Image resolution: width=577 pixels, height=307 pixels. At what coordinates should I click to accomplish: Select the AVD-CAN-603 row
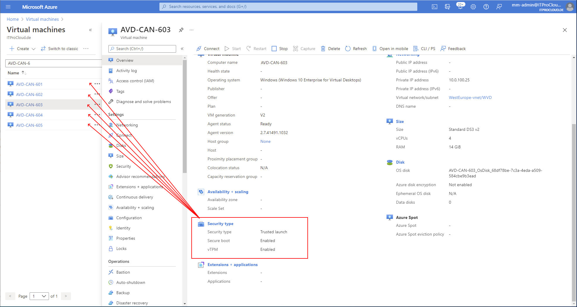click(x=53, y=105)
